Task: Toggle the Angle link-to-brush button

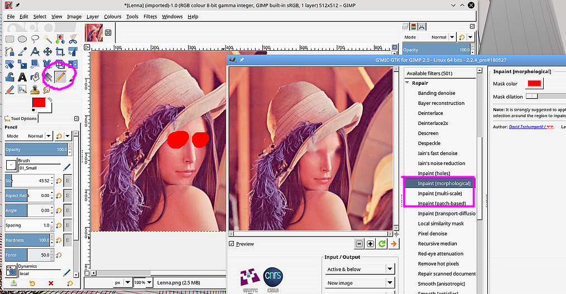Action: pyautogui.click(x=68, y=210)
